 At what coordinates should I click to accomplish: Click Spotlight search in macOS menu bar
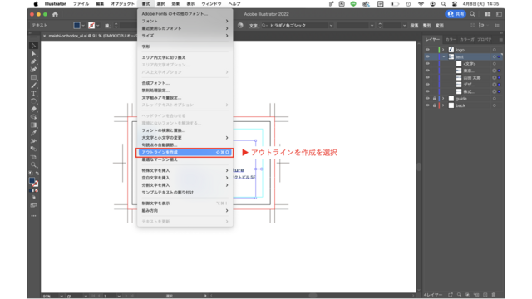[x=443, y=4]
